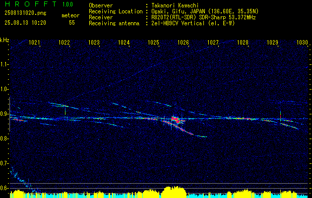Click the 1029 time axis marker

click(273, 43)
